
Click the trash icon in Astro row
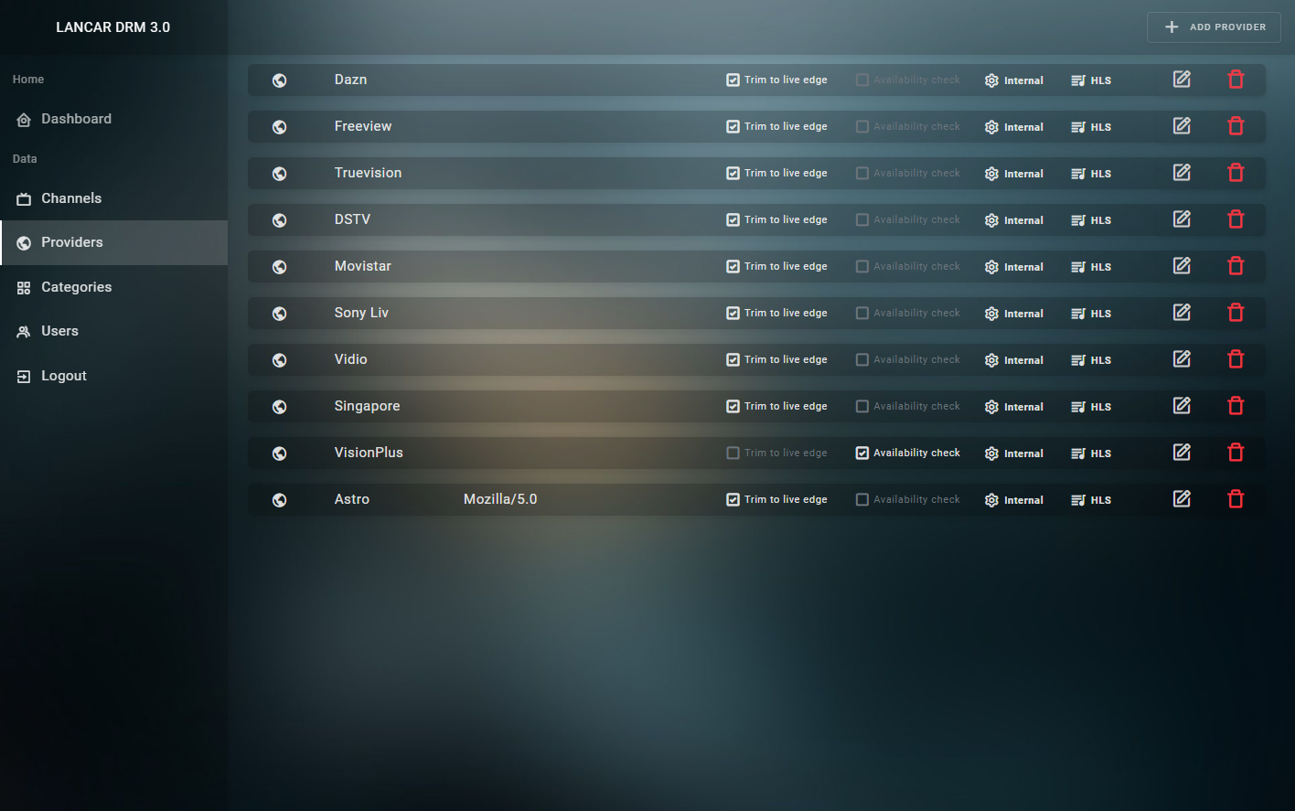1236,499
